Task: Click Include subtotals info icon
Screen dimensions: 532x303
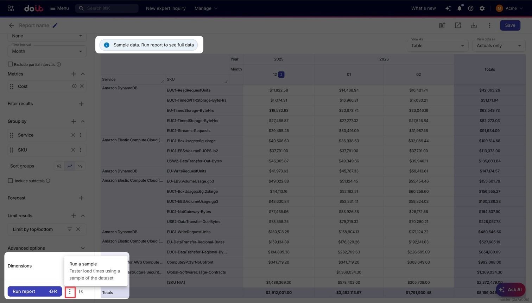Action: tap(48, 181)
